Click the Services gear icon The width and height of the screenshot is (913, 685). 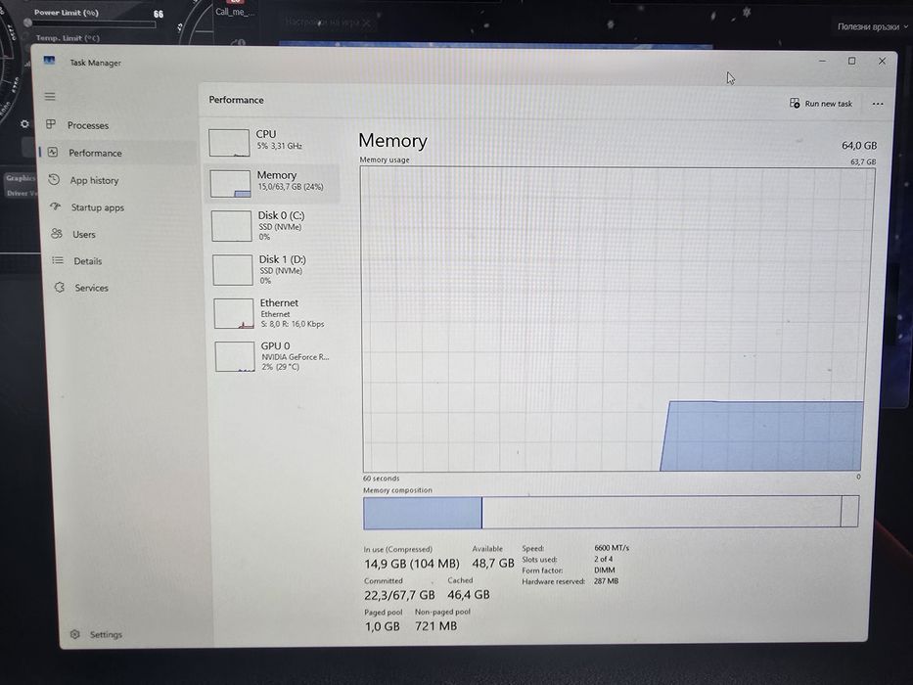[60, 287]
